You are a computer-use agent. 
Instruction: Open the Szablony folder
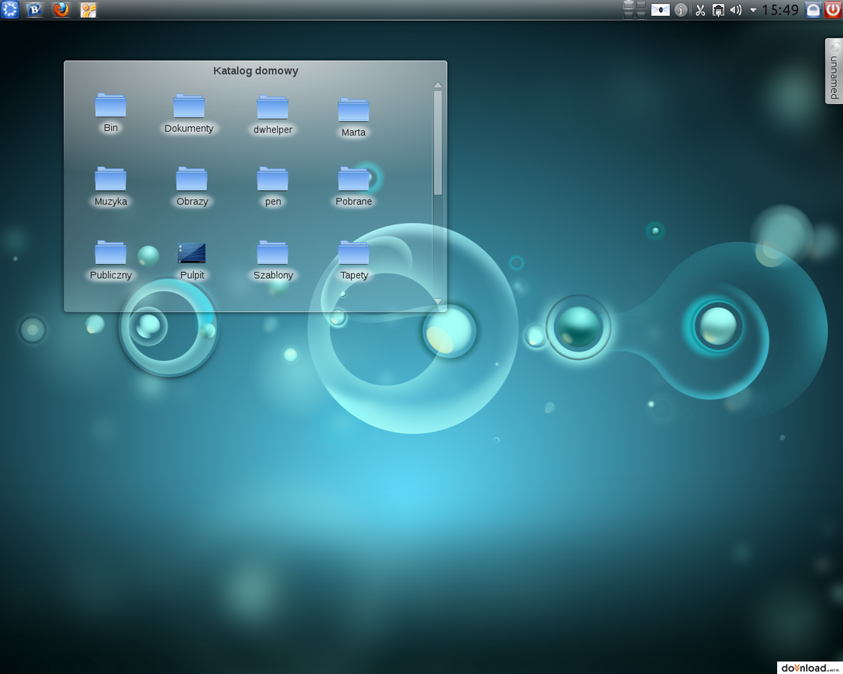click(273, 260)
